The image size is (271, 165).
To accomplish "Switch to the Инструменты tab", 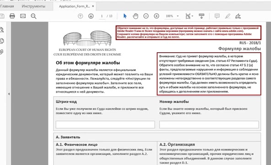I will [33, 6].
